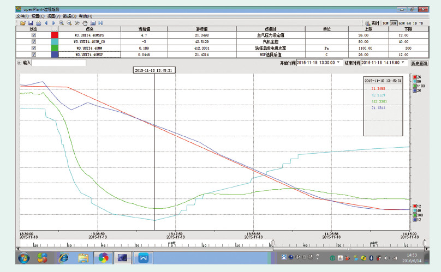Click the zoom in magnifier icon

[x=61, y=23]
